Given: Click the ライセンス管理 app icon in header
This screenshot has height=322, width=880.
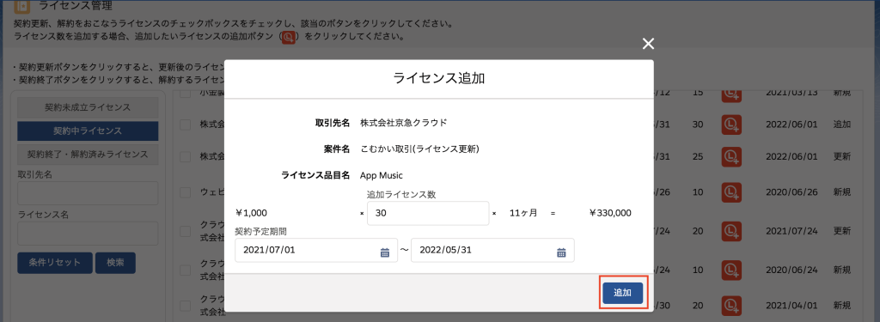Looking at the screenshot, I should coord(21,6).
